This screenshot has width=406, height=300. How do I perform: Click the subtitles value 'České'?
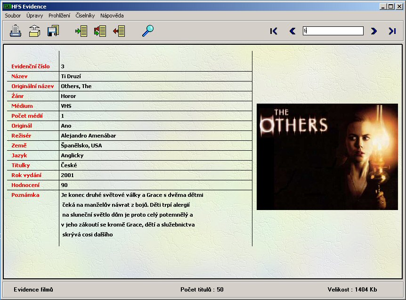pos(69,165)
